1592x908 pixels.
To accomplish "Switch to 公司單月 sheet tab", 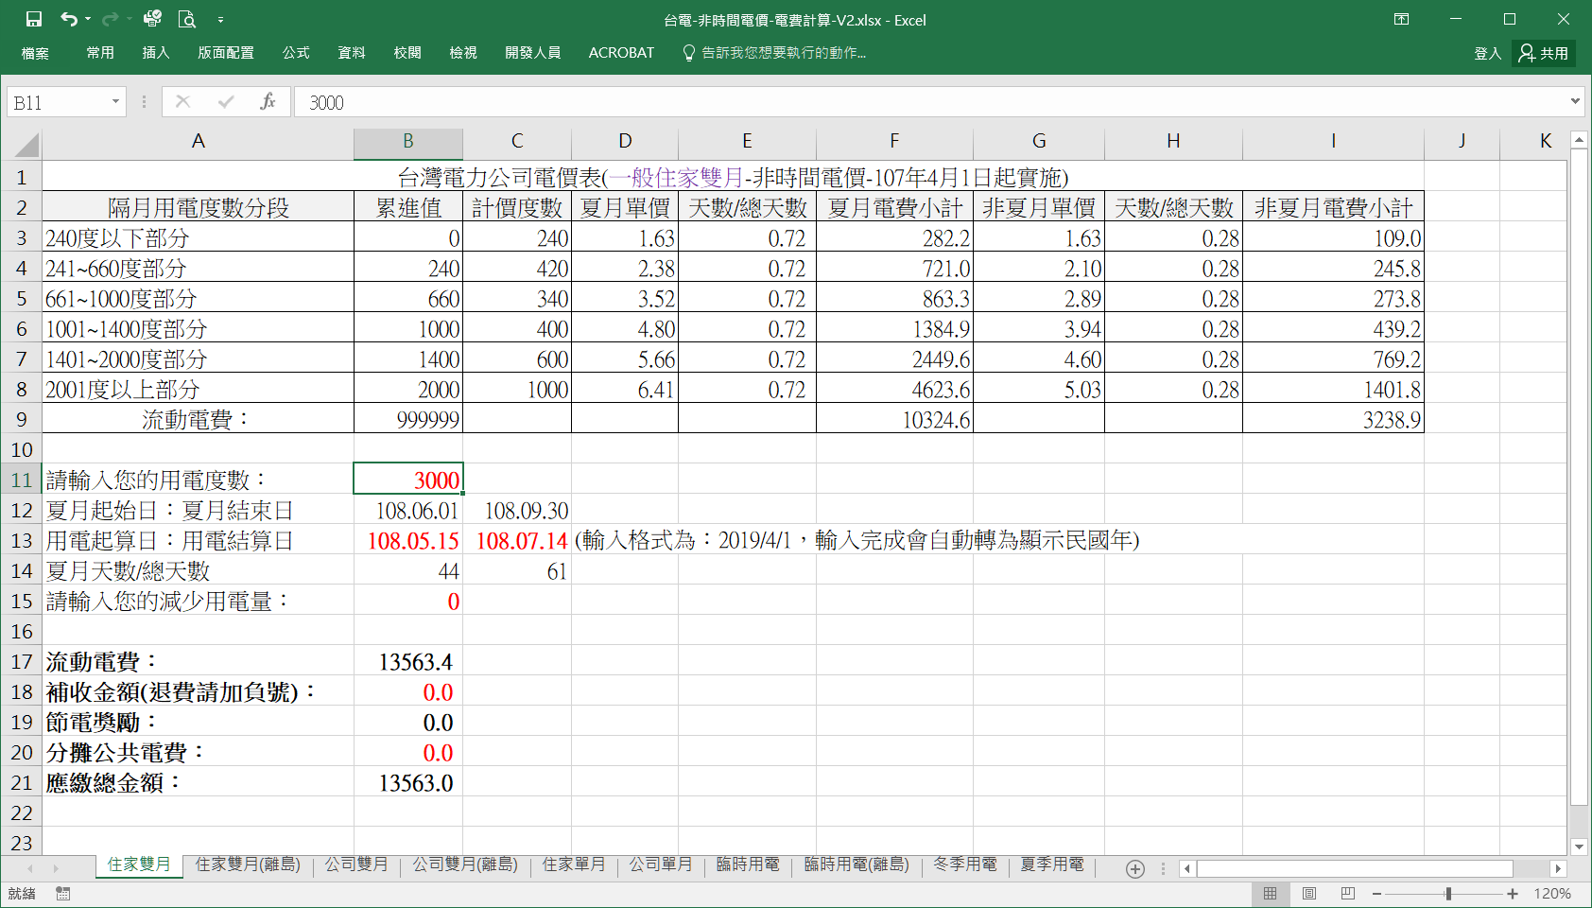I will pyautogui.click(x=661, y=864).
